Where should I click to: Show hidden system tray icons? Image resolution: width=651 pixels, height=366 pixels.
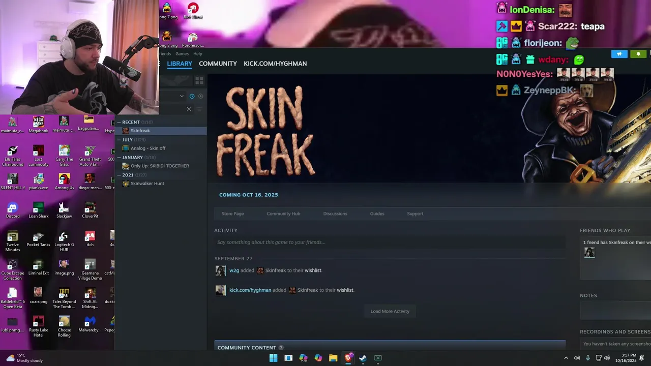click(x=566, y=358)
